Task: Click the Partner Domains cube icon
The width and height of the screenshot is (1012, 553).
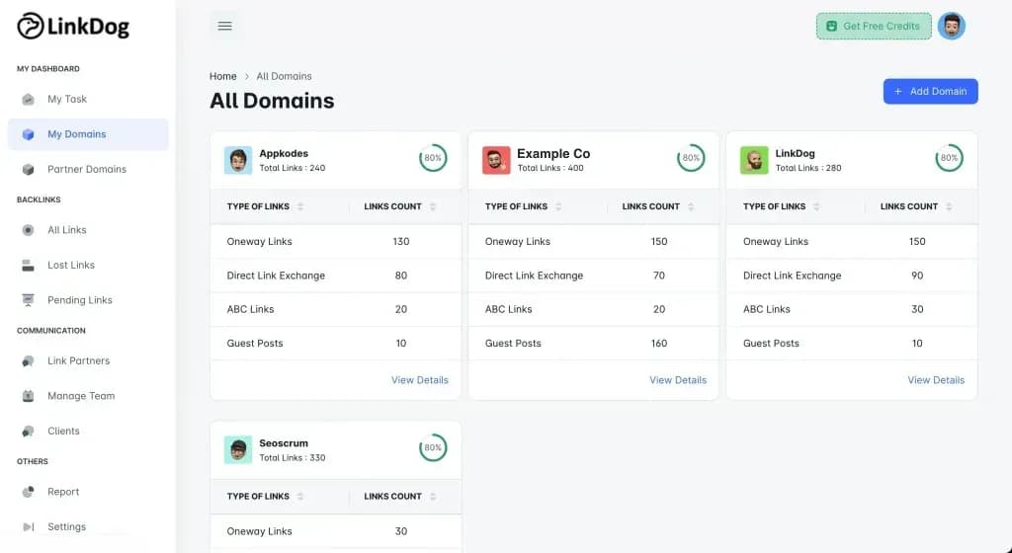Action: [28, 170]
